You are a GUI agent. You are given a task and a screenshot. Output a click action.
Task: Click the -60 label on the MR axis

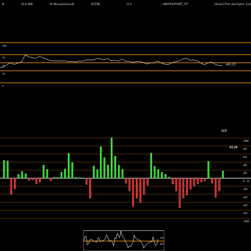pos(245,205)
